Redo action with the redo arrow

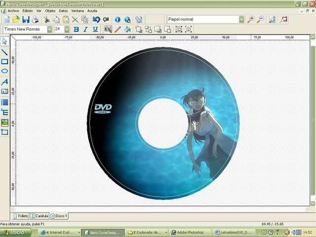click(x=106, y=20)
